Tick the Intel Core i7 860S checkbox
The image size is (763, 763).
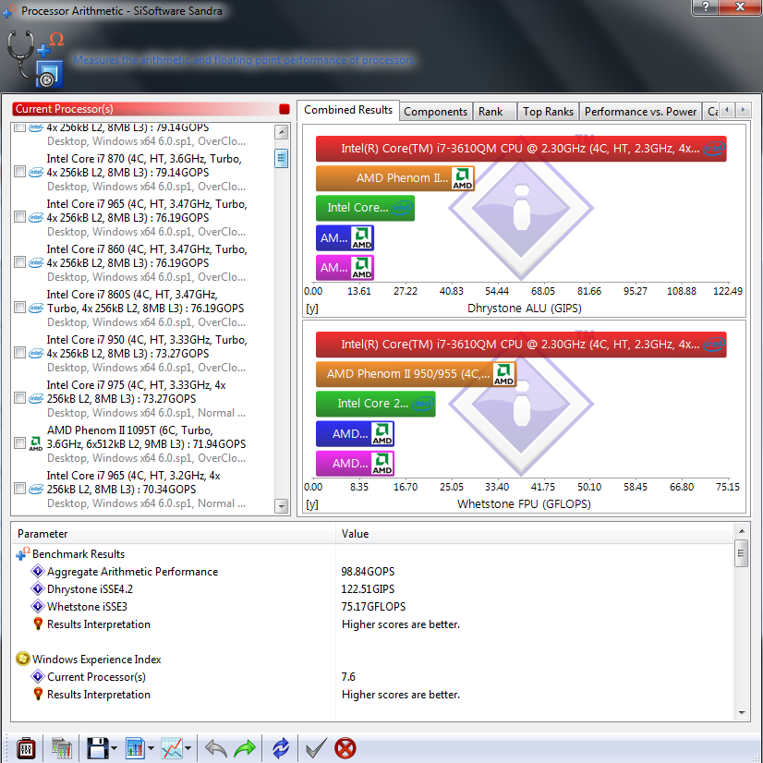(x=19, y=308)
